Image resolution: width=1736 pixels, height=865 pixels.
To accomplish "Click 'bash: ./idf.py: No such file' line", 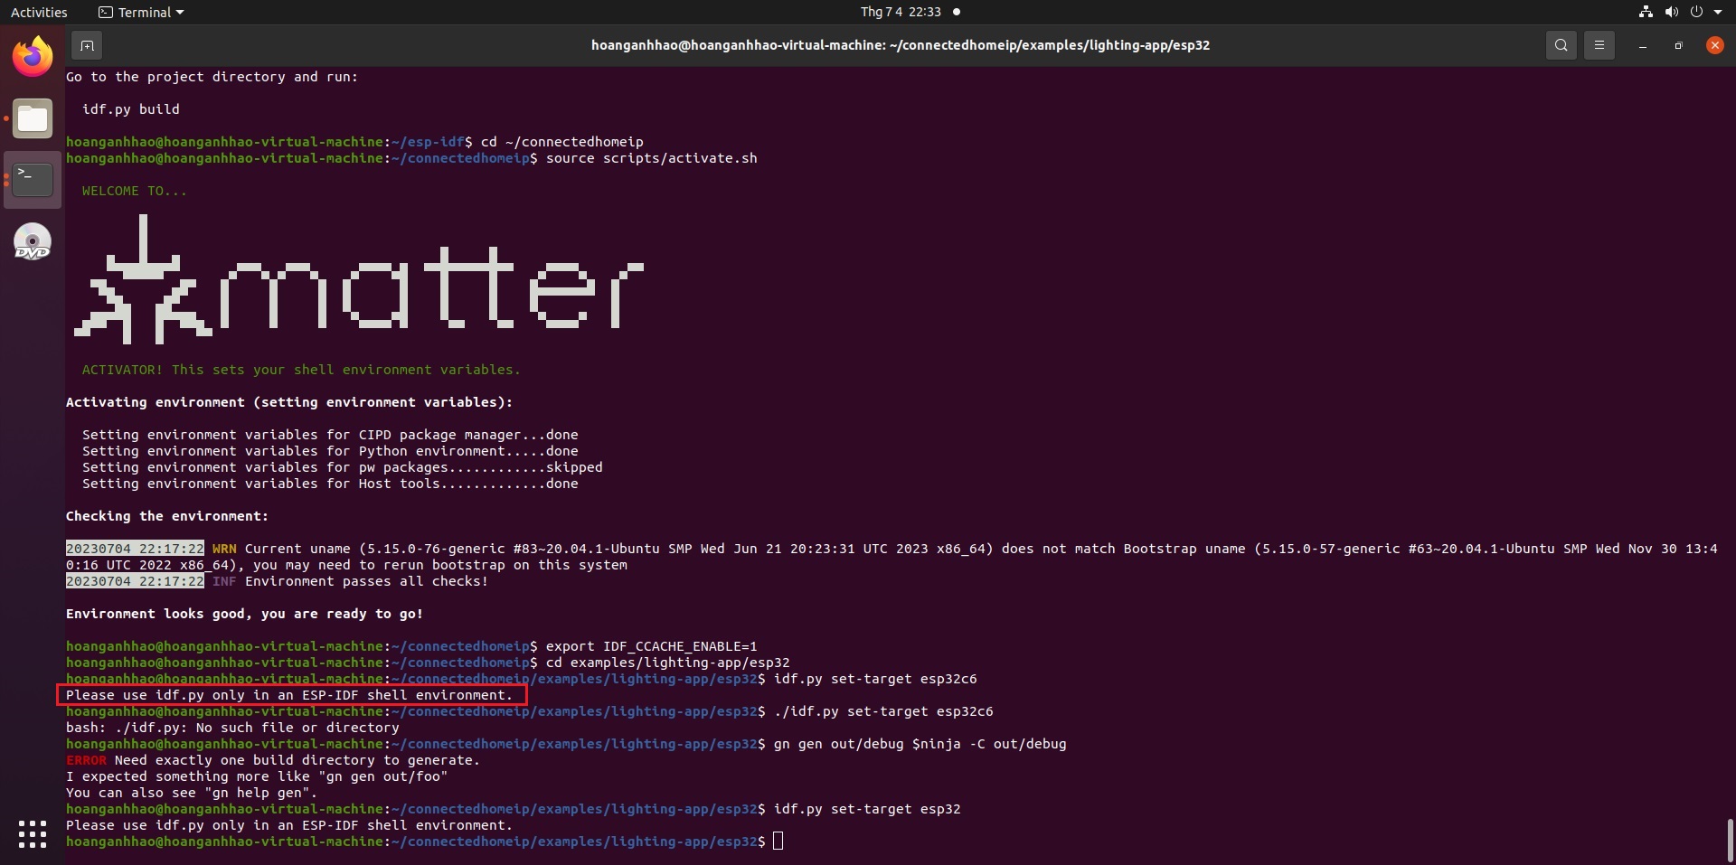I will [232, 728].
